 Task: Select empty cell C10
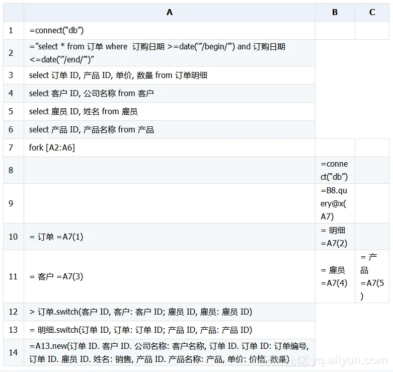click(372, 237)
